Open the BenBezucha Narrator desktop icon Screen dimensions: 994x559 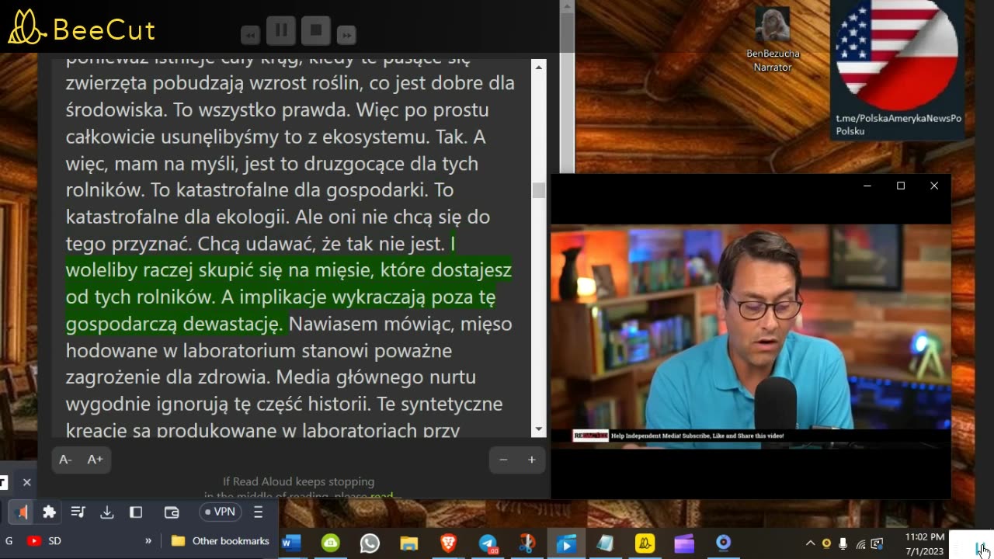point(773,40)
